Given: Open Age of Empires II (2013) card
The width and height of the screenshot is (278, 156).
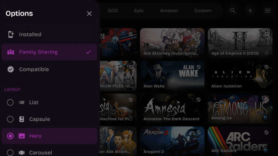Looking at the screenshot, I should click(240, 43).
